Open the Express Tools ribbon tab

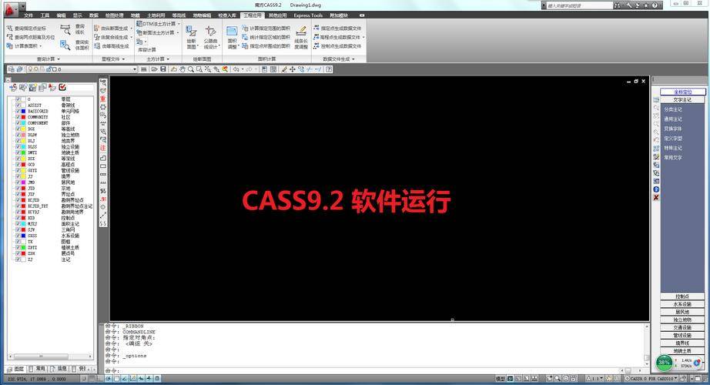(308, 15)
